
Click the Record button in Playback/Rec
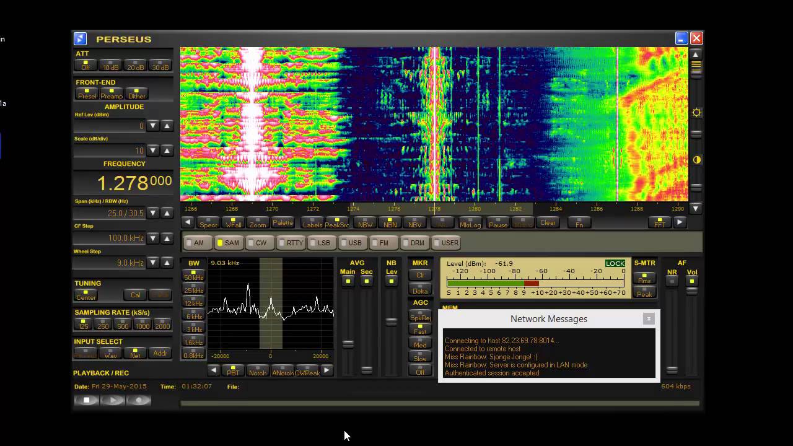(139, 400)
